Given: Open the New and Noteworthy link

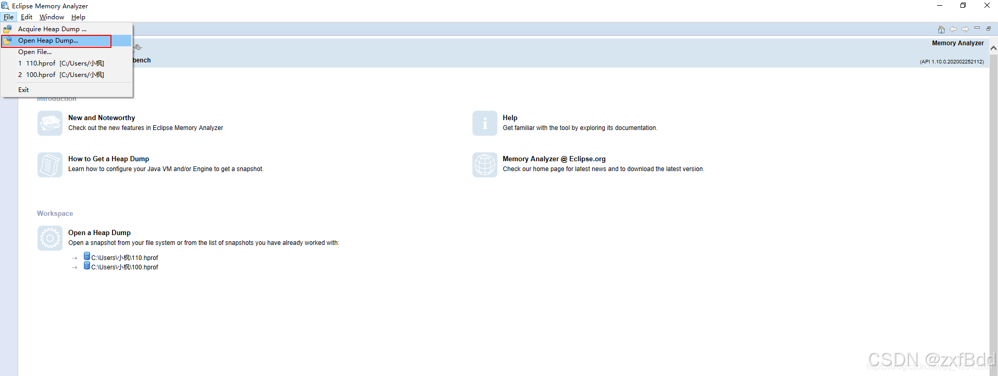Looking at the screenshot, I should [102, 118].
